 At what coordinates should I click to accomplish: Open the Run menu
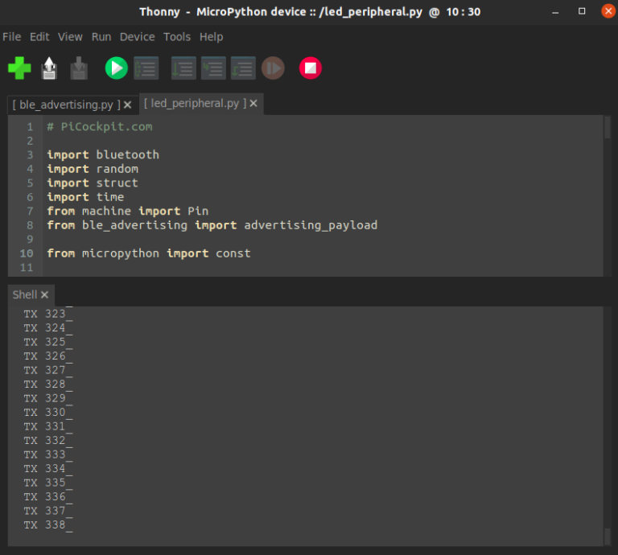click(x=101, y=37)
